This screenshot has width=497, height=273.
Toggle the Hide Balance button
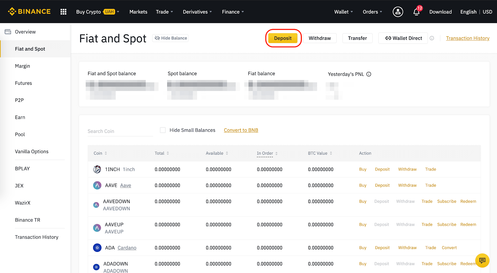click(x=171, y=38)
